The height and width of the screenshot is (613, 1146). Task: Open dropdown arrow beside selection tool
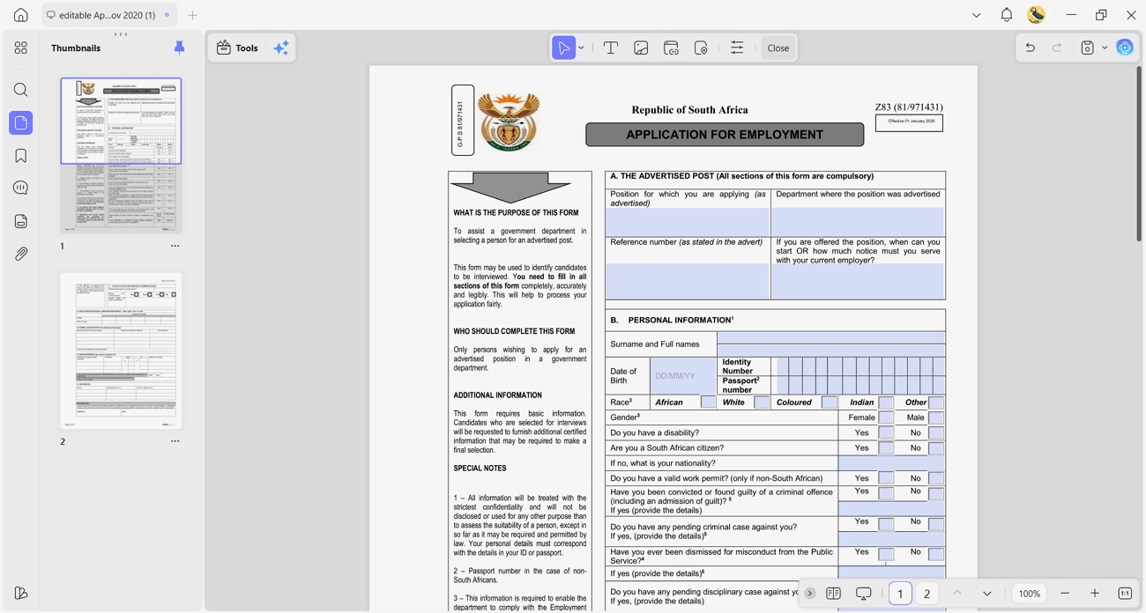[581, 48]
